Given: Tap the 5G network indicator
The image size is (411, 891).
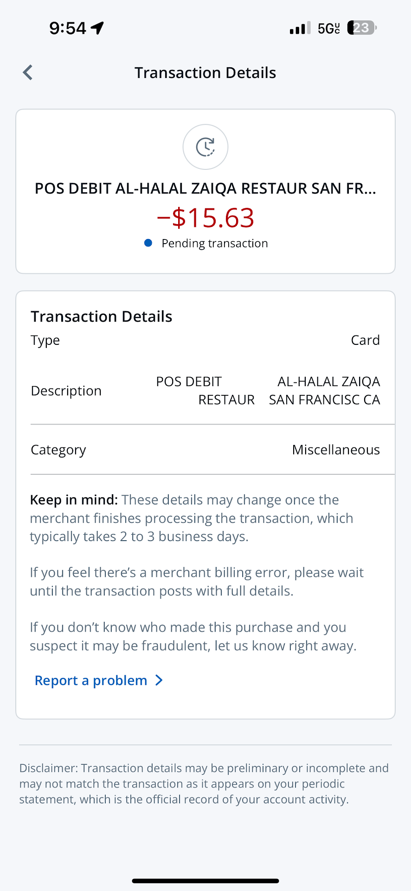Looking at the screenshot, I should pos(328,28).
